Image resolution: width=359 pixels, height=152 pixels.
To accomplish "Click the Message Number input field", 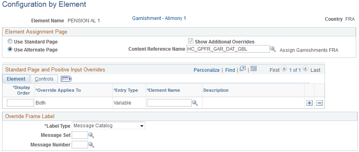I will (80, 144).
